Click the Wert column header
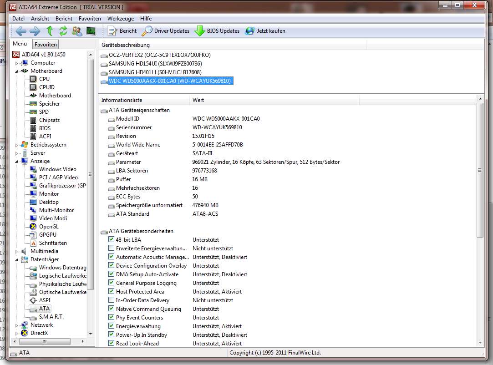 (x=274, y=100)
